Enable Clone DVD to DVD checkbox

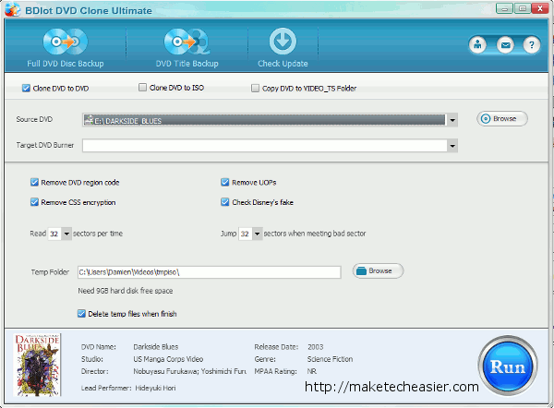26,89
